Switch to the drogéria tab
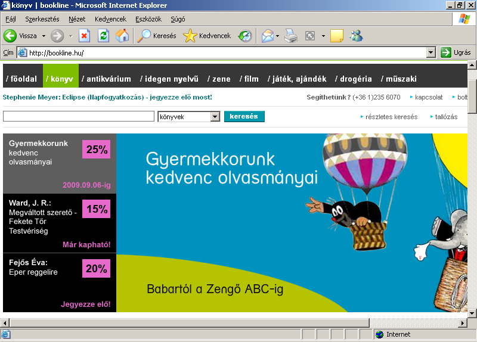The image size is (477, 342). (x=354, y=79)
